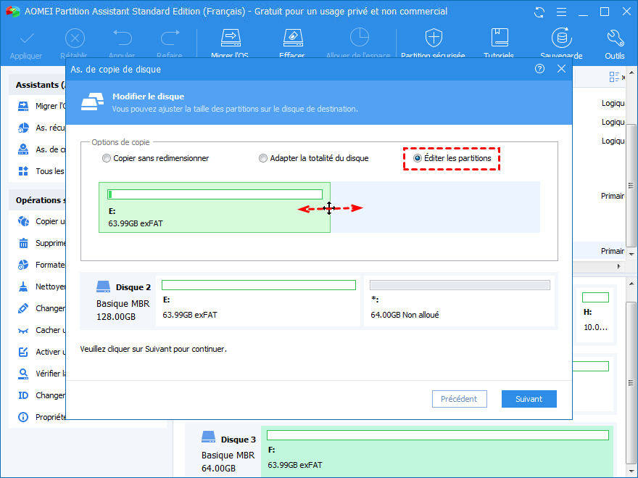Click the partition resize handle arrows
The width and height of the screenshot is (638, 478).
tap(329, 208)
